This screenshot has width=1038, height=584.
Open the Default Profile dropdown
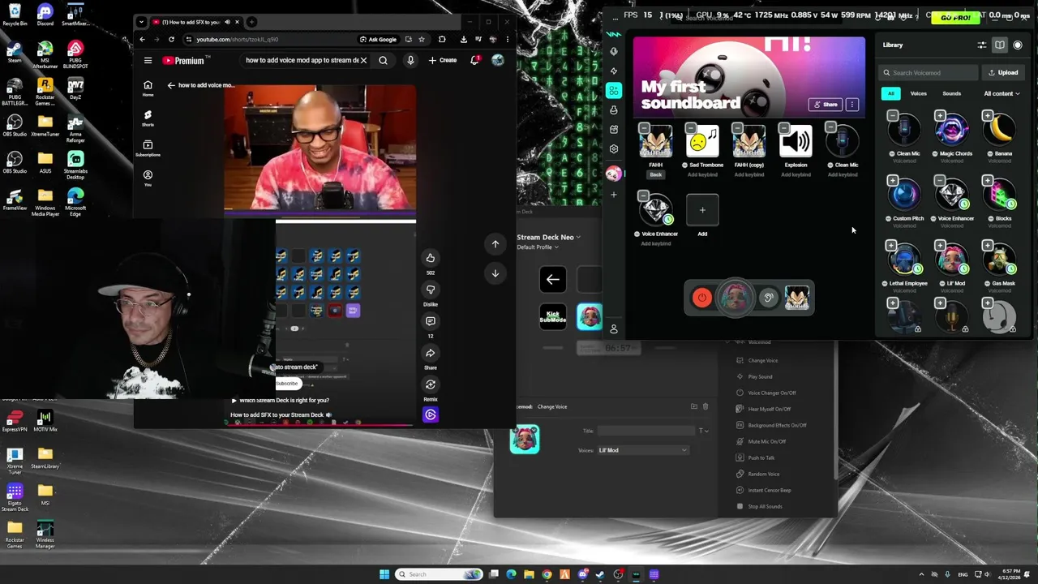click(538, 247)
